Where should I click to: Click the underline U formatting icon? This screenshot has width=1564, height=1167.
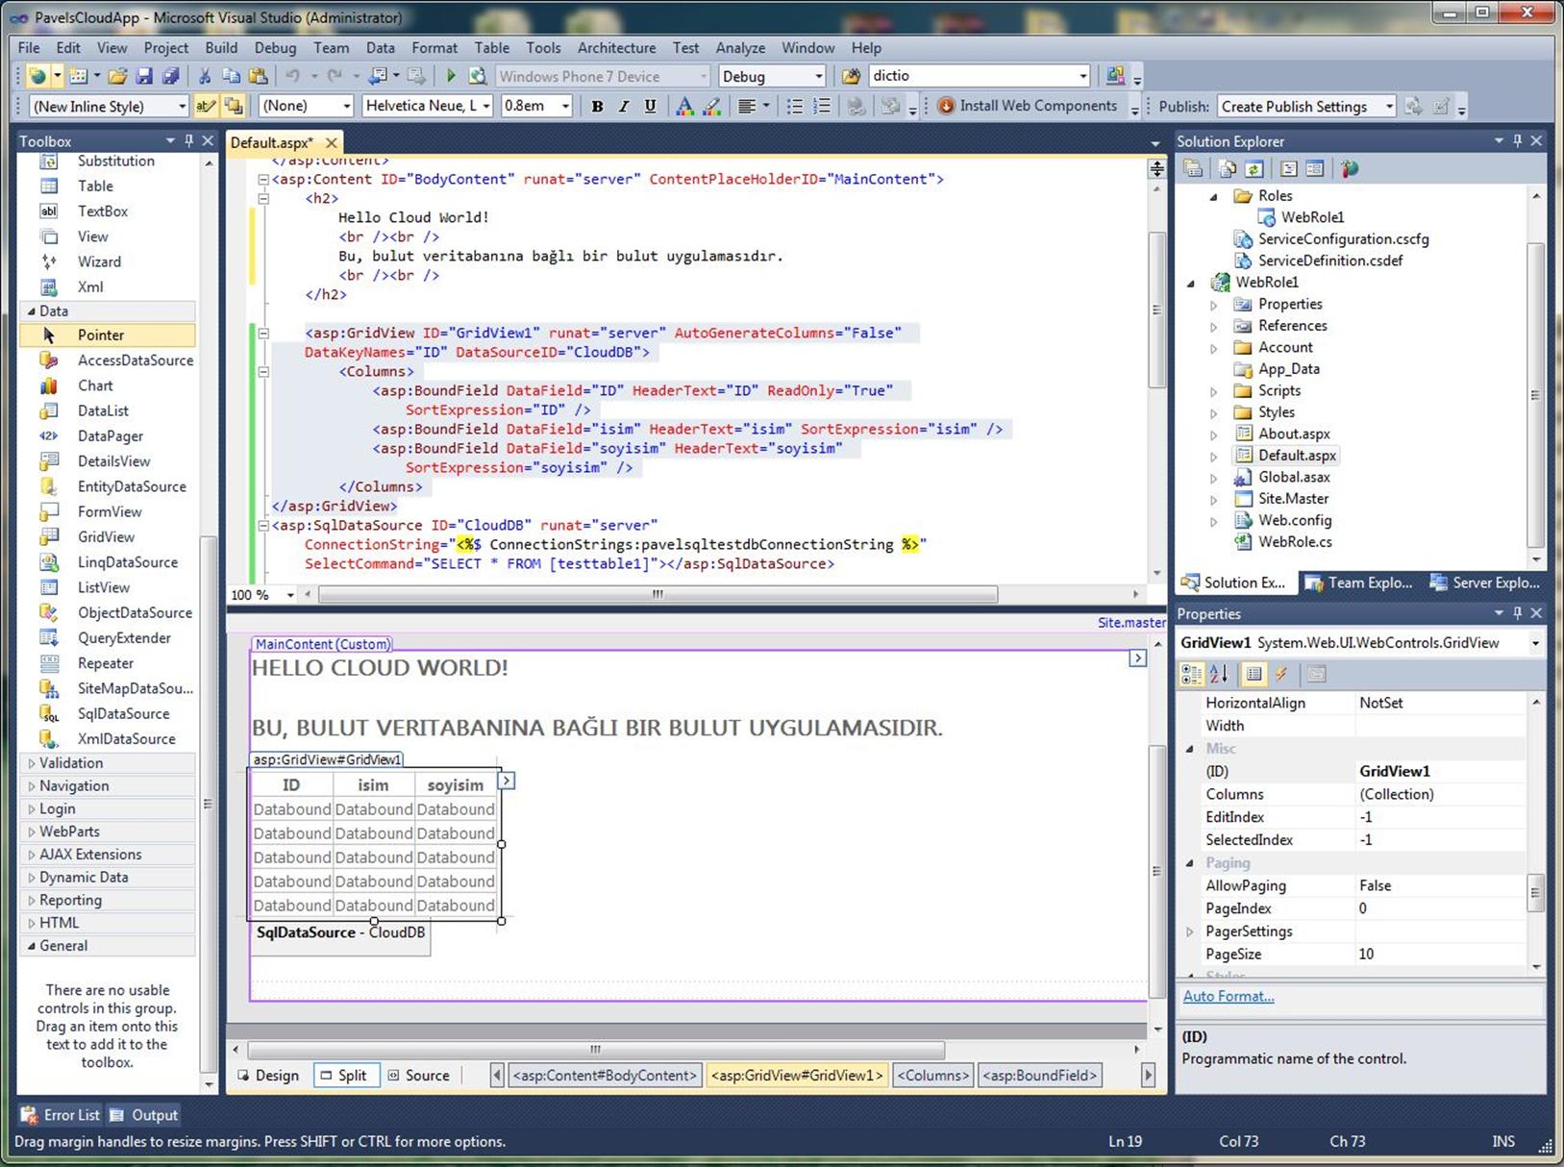pyautogui.click(x=651, y=106)
